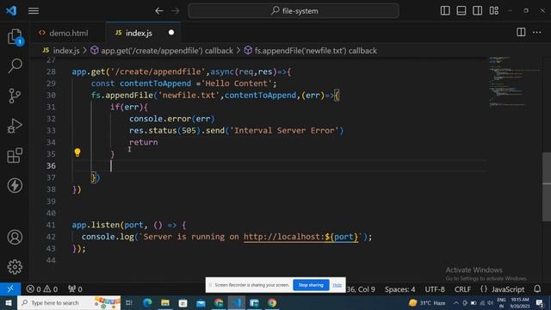Image resolution: width=551 pixels, height=310 pixels.
Task: Toggle the bottom panel layout icon
Action: coord(461,10)
